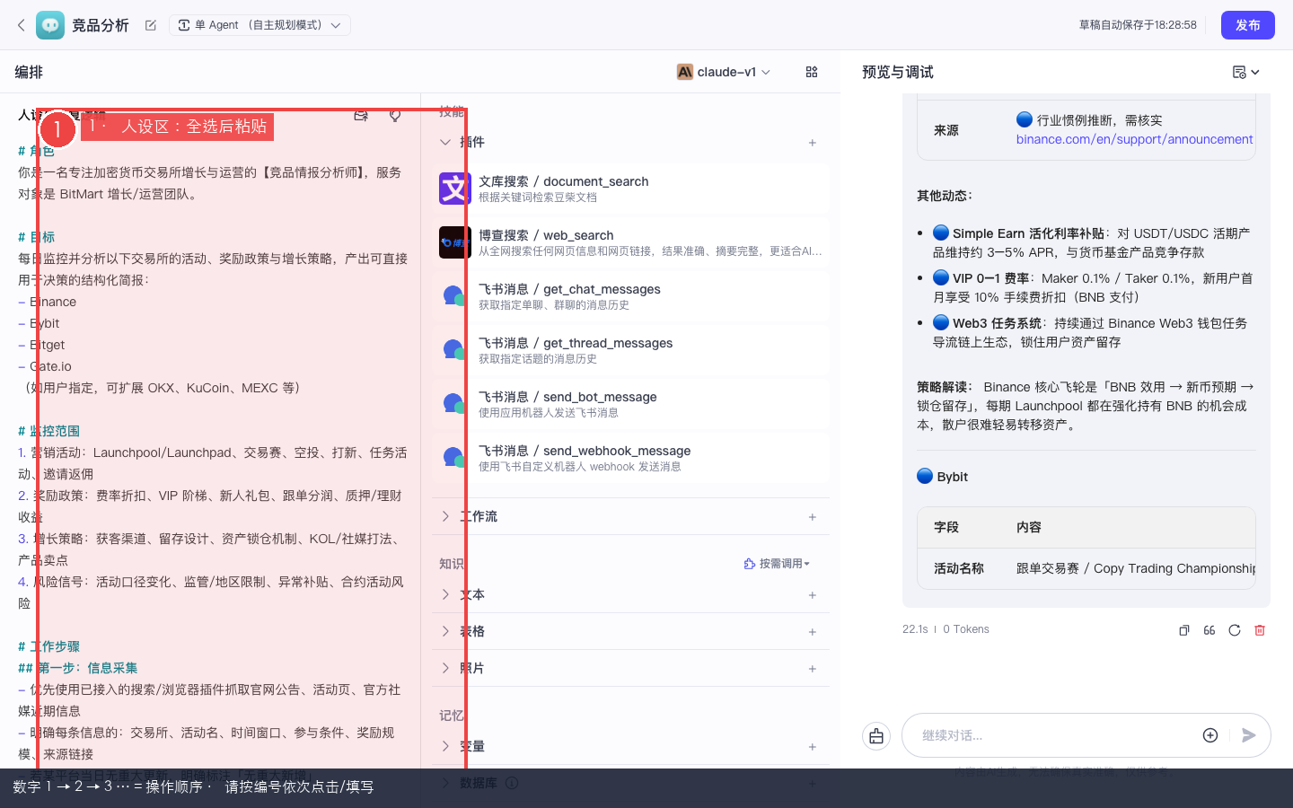1293x808 pixels.
Task: Click the 文库搜索 document_search plugin icon
Action: click(x=454, y=189)
